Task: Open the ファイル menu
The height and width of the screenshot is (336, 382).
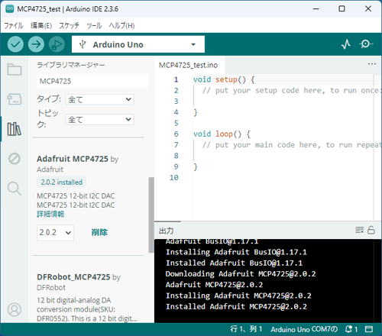Action: (x=14, y=25)
